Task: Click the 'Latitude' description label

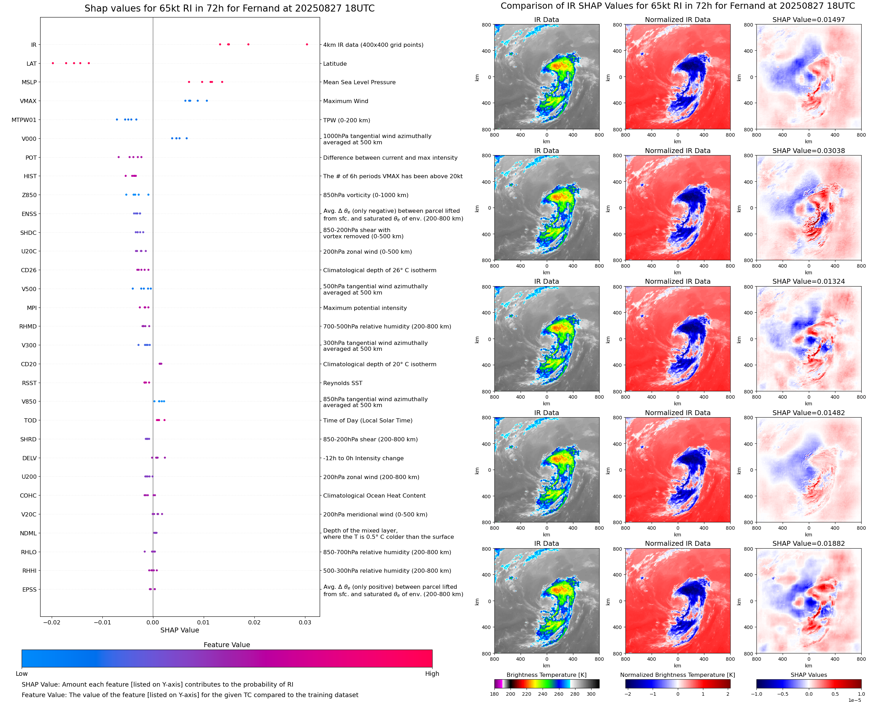Action: pos(335,64)
